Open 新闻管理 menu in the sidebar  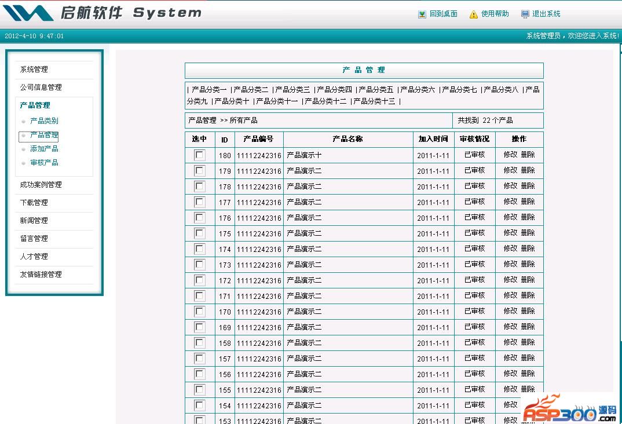click(x=34, y=221)
